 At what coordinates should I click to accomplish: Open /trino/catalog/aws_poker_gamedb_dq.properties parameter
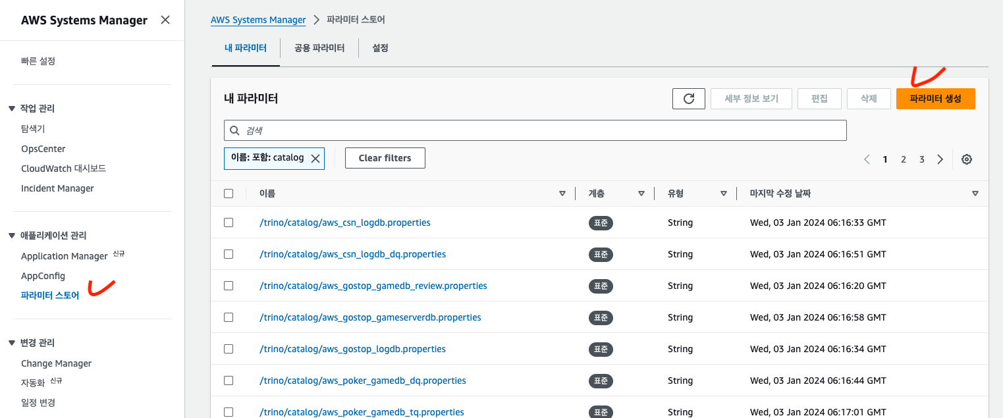pyautogui.click(x=363, y=380)
